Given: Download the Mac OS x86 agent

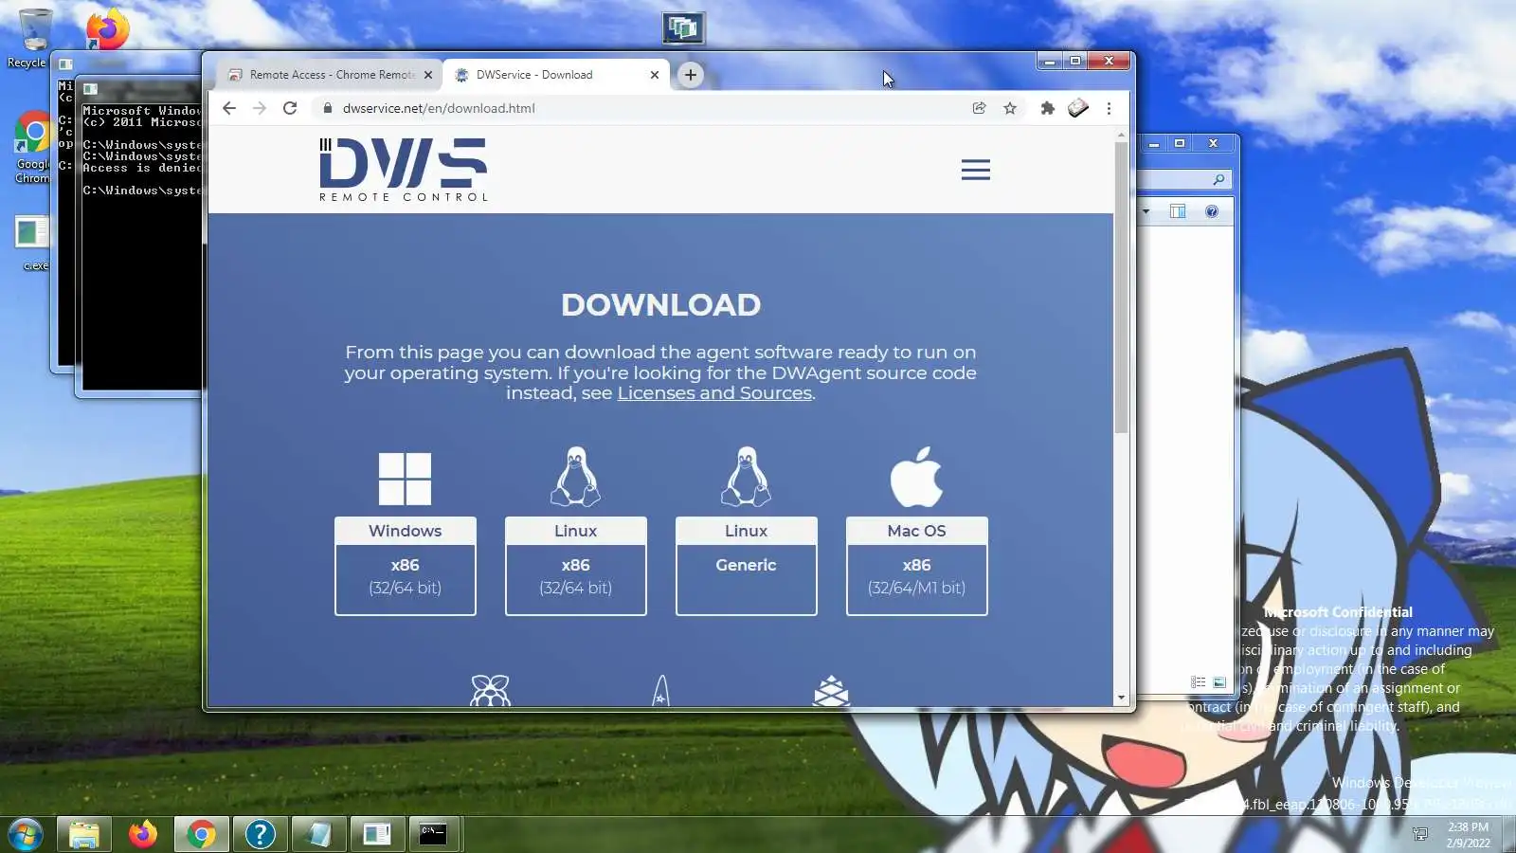Looking at the screenshot, I should [x=917, y=567].
